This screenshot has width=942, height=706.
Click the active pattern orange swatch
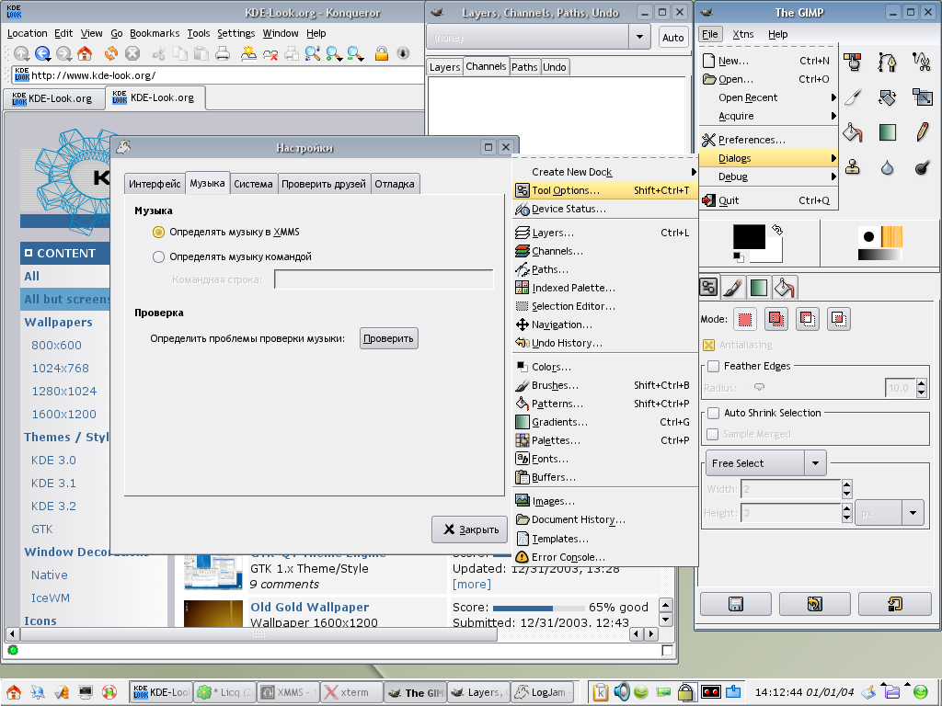[x=891, y=236]
